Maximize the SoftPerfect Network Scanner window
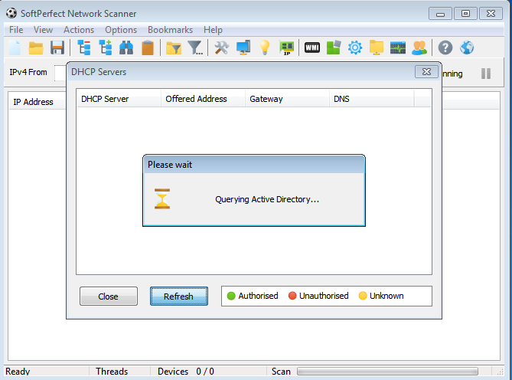Screen dimensions: 512x380 click(x=465, y=14)
